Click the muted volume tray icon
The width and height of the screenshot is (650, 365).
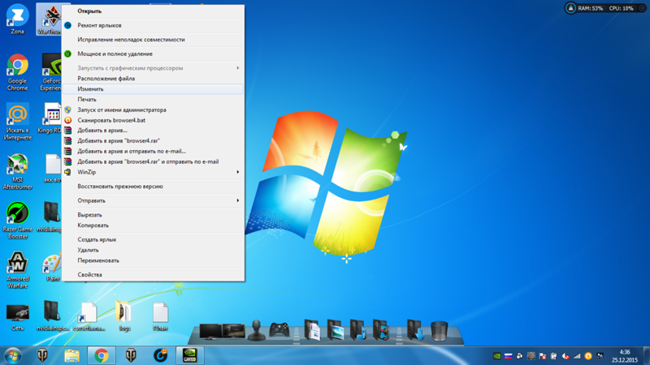[565, 356]
